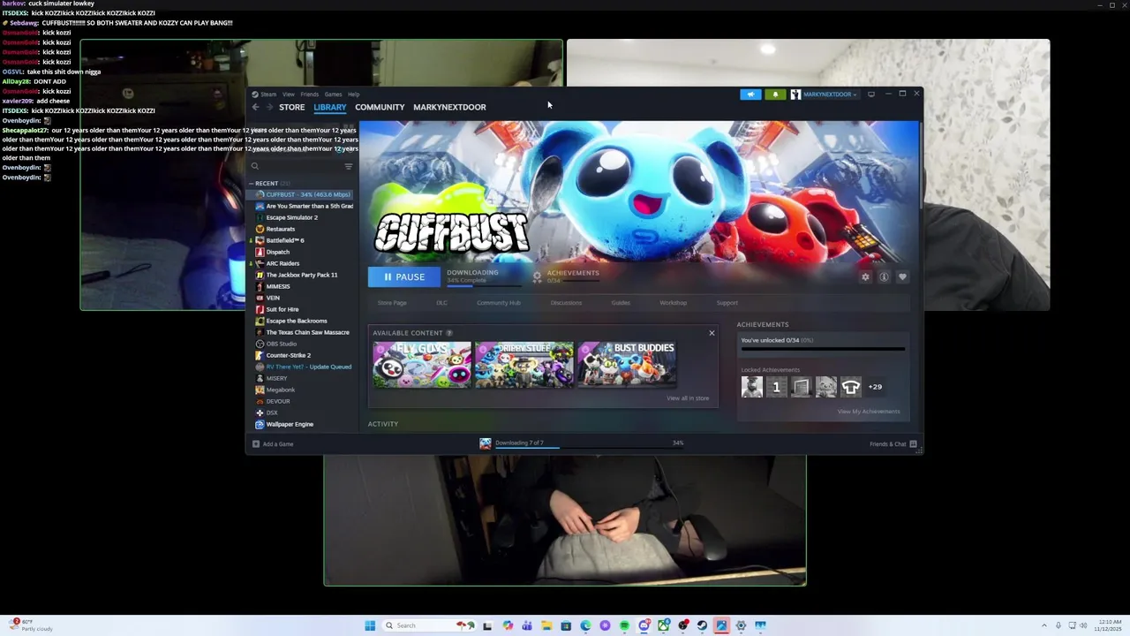Open Microsoft Edge from the taskbar
1130x636 pixels.
tap(585, 625)
